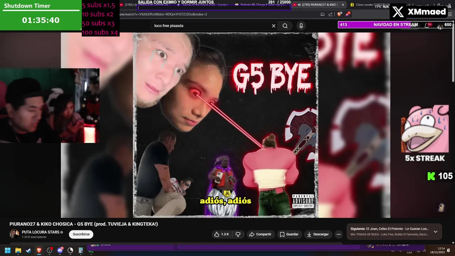Open the Compartir share dialog
Screen dimensions: 455x256
260,234
